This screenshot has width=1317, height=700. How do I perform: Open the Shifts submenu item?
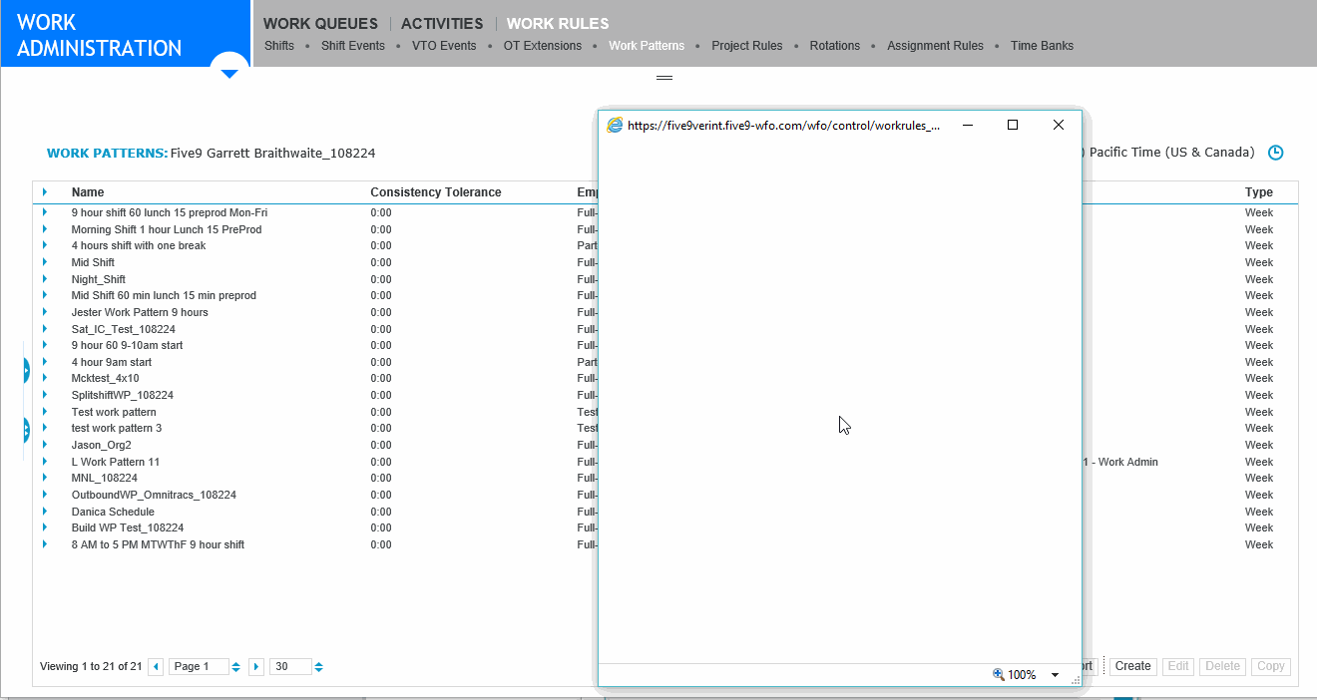point(279,46)
